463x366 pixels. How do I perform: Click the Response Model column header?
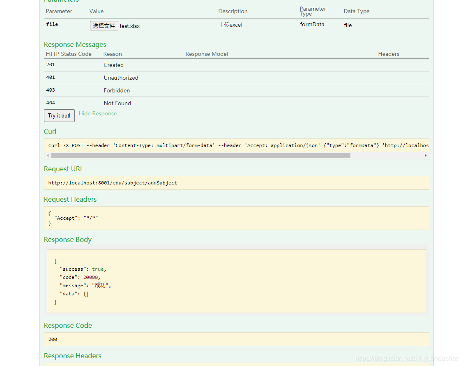coord(207,54)
